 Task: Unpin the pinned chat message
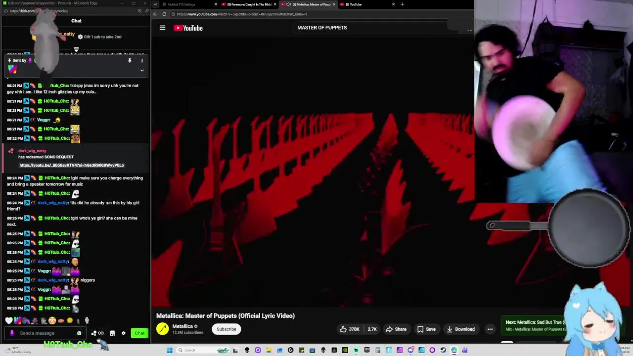pyautogui.click(x=130, y=61)
